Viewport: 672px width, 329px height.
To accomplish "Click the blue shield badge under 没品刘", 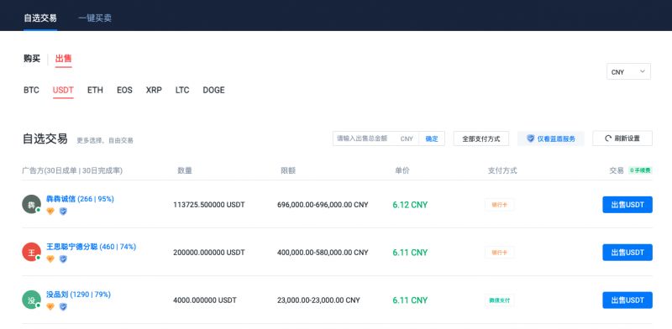I will (x=63, y=306).
